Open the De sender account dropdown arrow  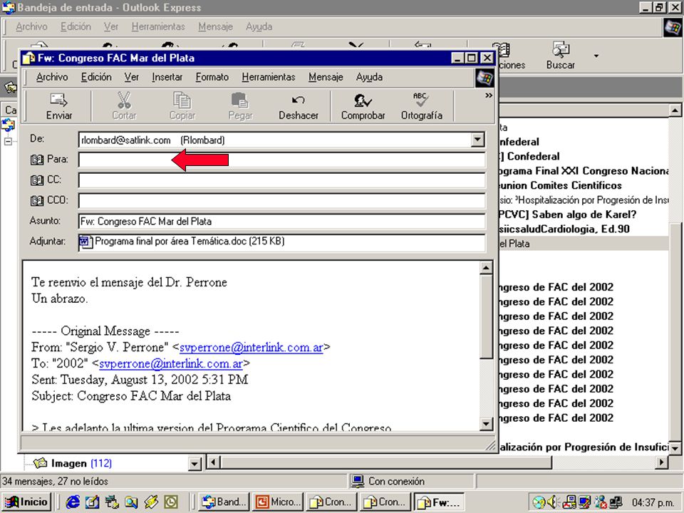[x=478, y=140]
